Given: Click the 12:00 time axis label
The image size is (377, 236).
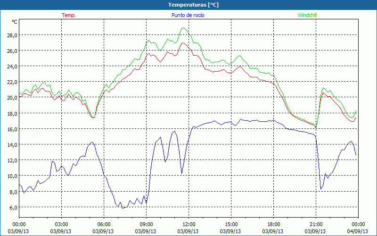Looking at the screenshot, I should tap(189, 224).
